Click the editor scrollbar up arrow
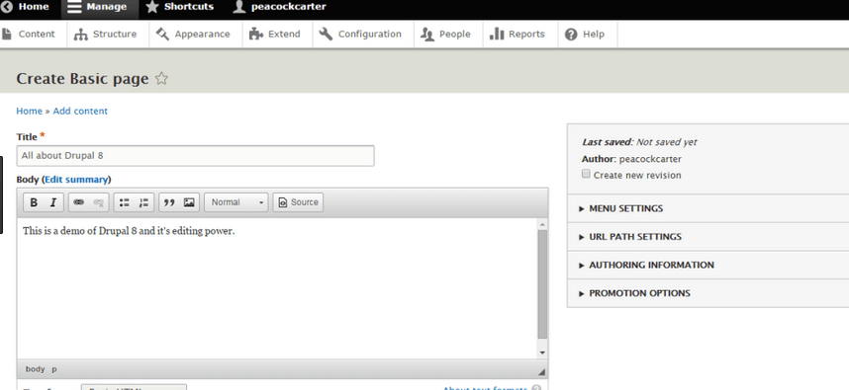The width and height of the screenshot is (849, 390). (542, 223)
